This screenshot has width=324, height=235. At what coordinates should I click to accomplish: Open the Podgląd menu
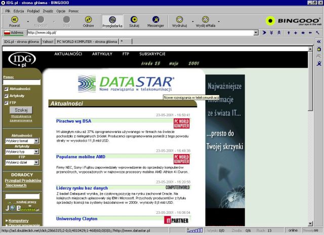point(33,11)
